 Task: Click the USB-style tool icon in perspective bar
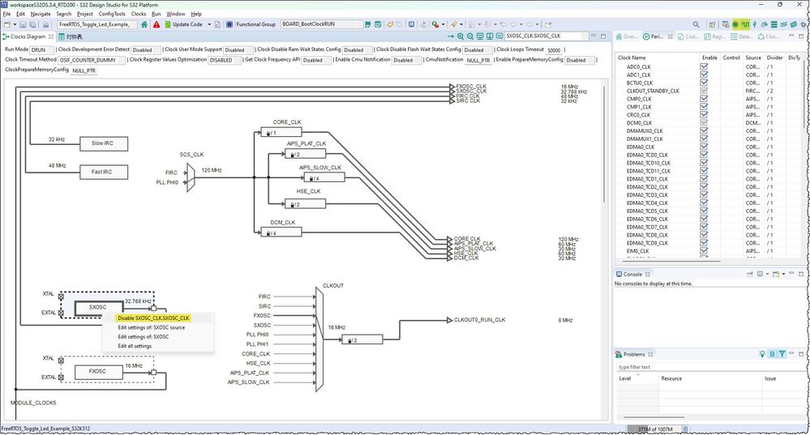coord(755,24)
